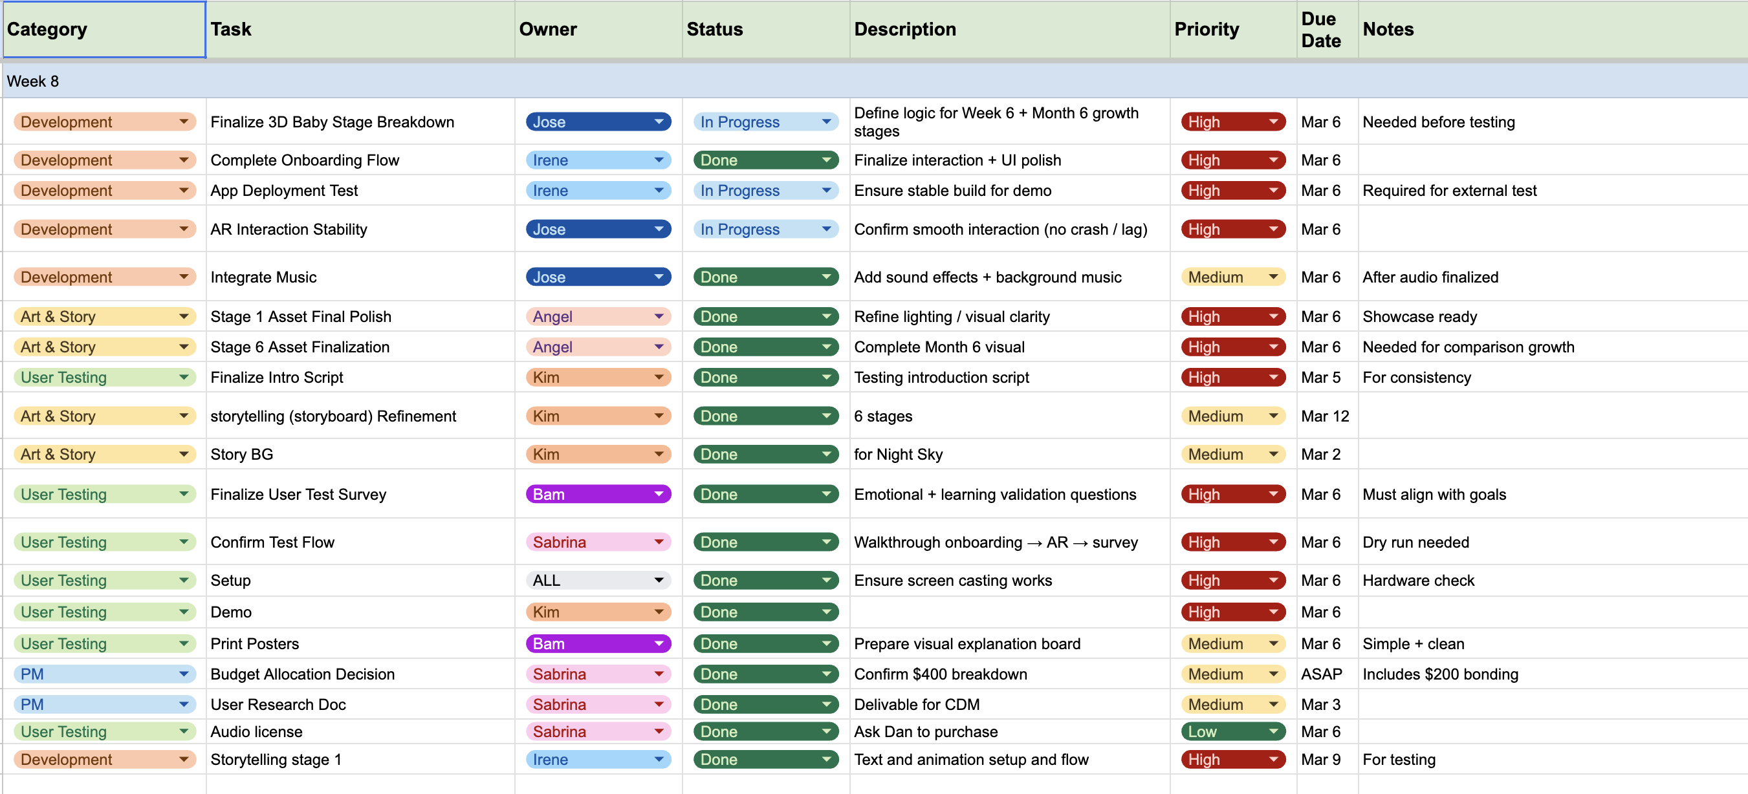Open Jose owner dropdown for AR Interaction Stability
Screen dimensions: 1748x794
click(x=658, y=229)
